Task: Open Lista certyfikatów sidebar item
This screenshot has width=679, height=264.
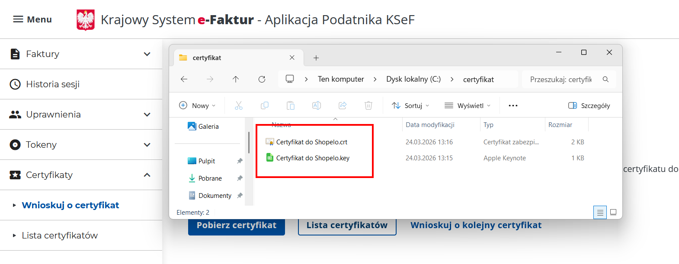Action: click(60, 235)
